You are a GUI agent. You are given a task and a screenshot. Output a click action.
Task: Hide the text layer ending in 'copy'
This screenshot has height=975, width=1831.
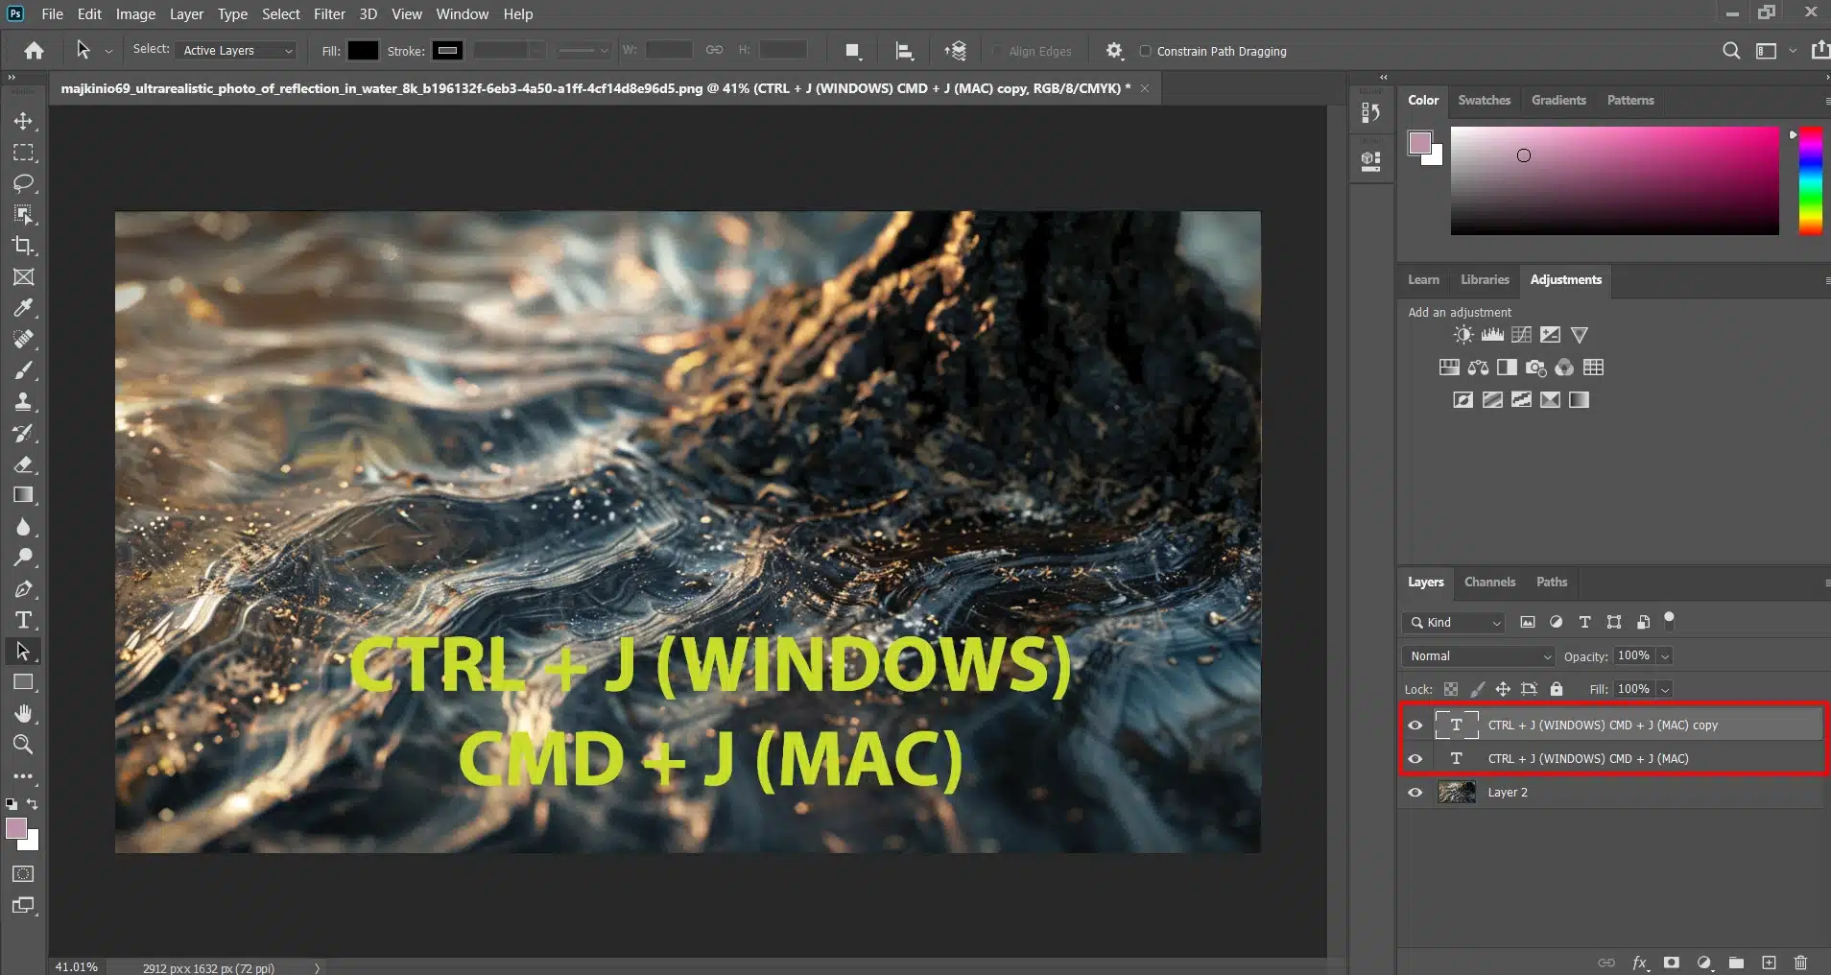1415,725
